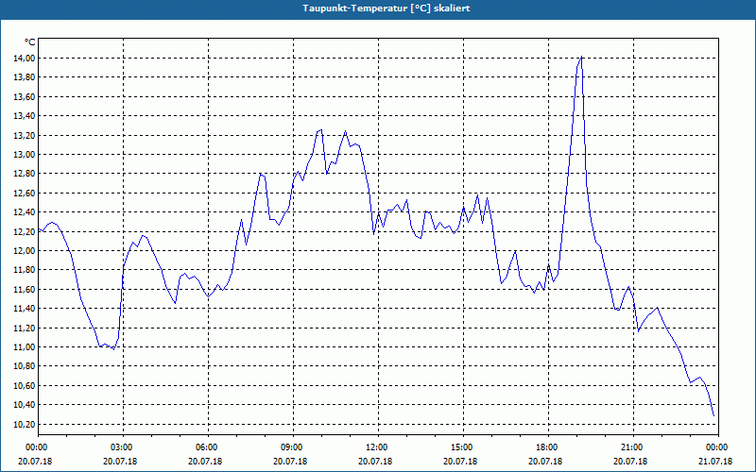The height and width of the screenshot is (472, 756).
Task: Select the 10,20 y-axis value
Action: (x=26, y=424)
